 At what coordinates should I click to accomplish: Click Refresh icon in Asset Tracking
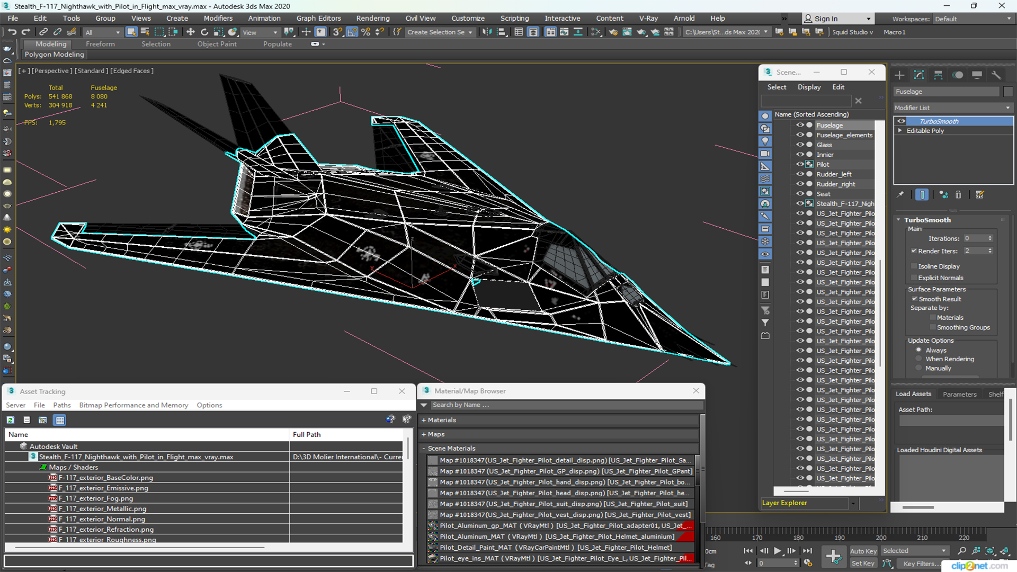[x=10, y=420]
